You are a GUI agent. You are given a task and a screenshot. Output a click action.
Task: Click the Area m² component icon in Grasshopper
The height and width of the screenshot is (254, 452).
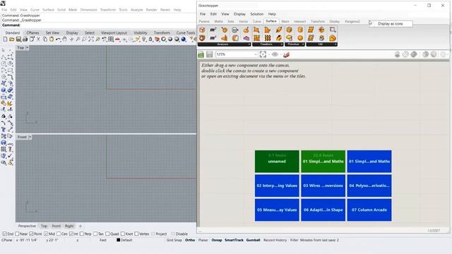tap(213, 30)
